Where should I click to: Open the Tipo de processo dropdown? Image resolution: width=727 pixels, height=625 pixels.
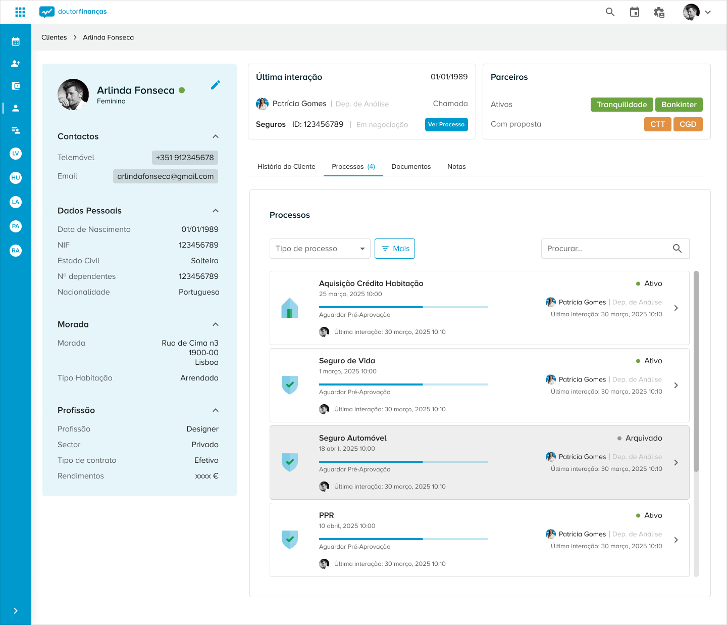[x=320, y=248]
